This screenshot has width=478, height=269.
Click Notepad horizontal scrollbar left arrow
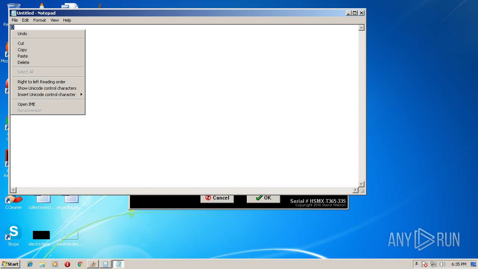click(13, 190)
